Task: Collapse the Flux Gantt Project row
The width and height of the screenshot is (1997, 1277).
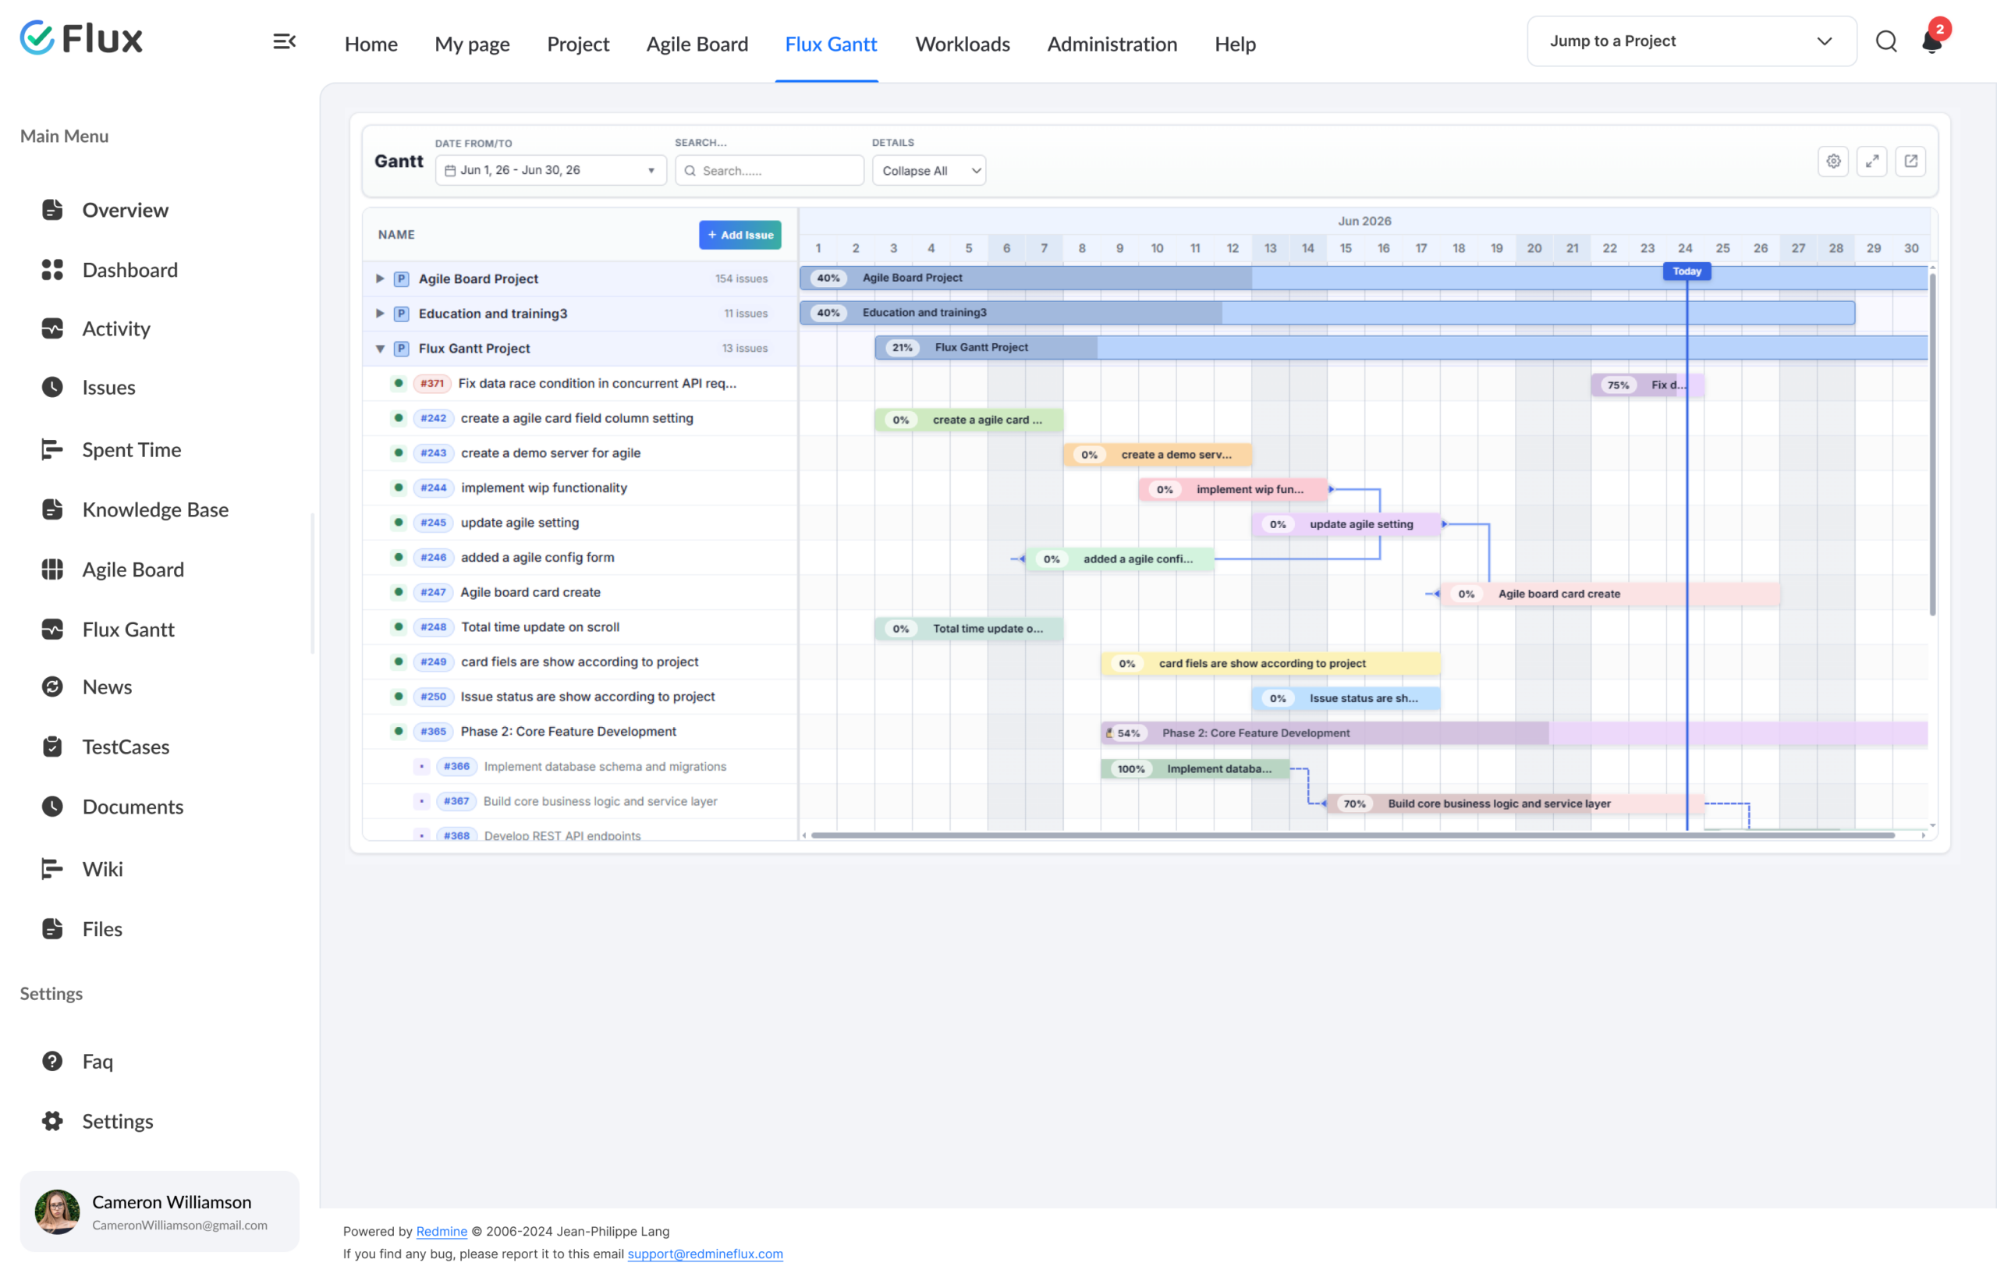Action: pyautogui.click(x=380, y=348)
